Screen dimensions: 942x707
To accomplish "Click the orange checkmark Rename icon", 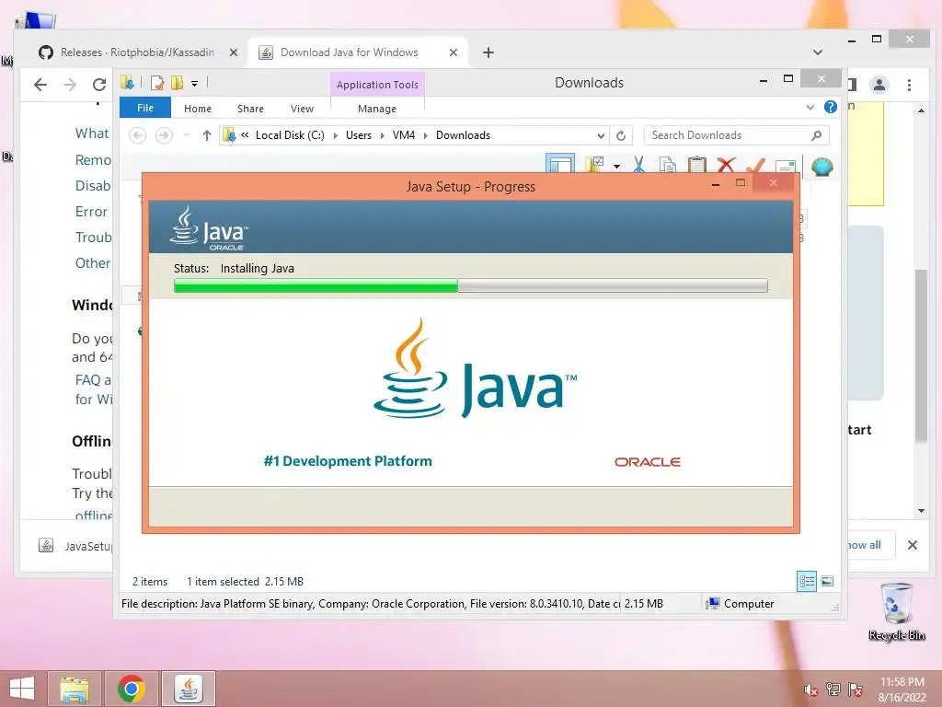I will (x=756, y=165).
